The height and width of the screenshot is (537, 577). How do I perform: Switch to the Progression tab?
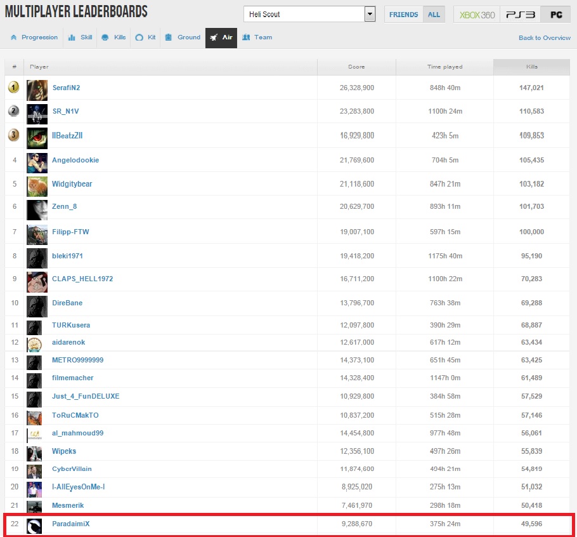(x=34, y=37)
